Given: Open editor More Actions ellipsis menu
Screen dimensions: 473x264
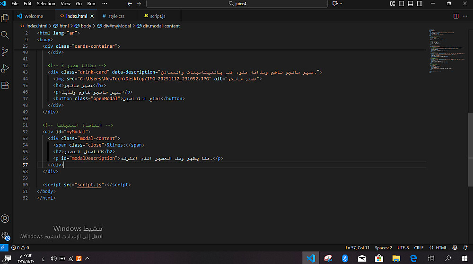Looking at the screenshot, I should [x=465, y=16].
